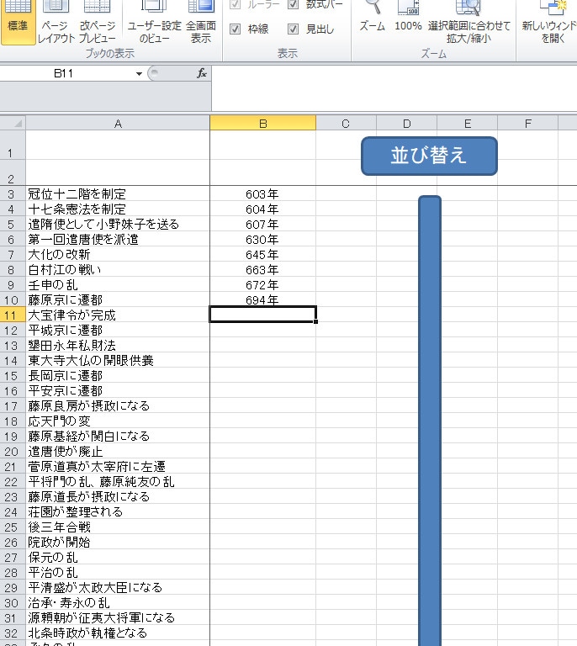The height and width of the screenshot is (646, 577).
Task: Open ユーザー設定のビュー
Action: click(x=154, y=21)
